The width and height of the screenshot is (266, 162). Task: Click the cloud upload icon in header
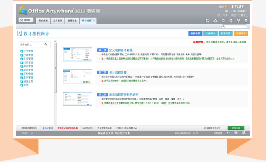(x=215, y=21)
